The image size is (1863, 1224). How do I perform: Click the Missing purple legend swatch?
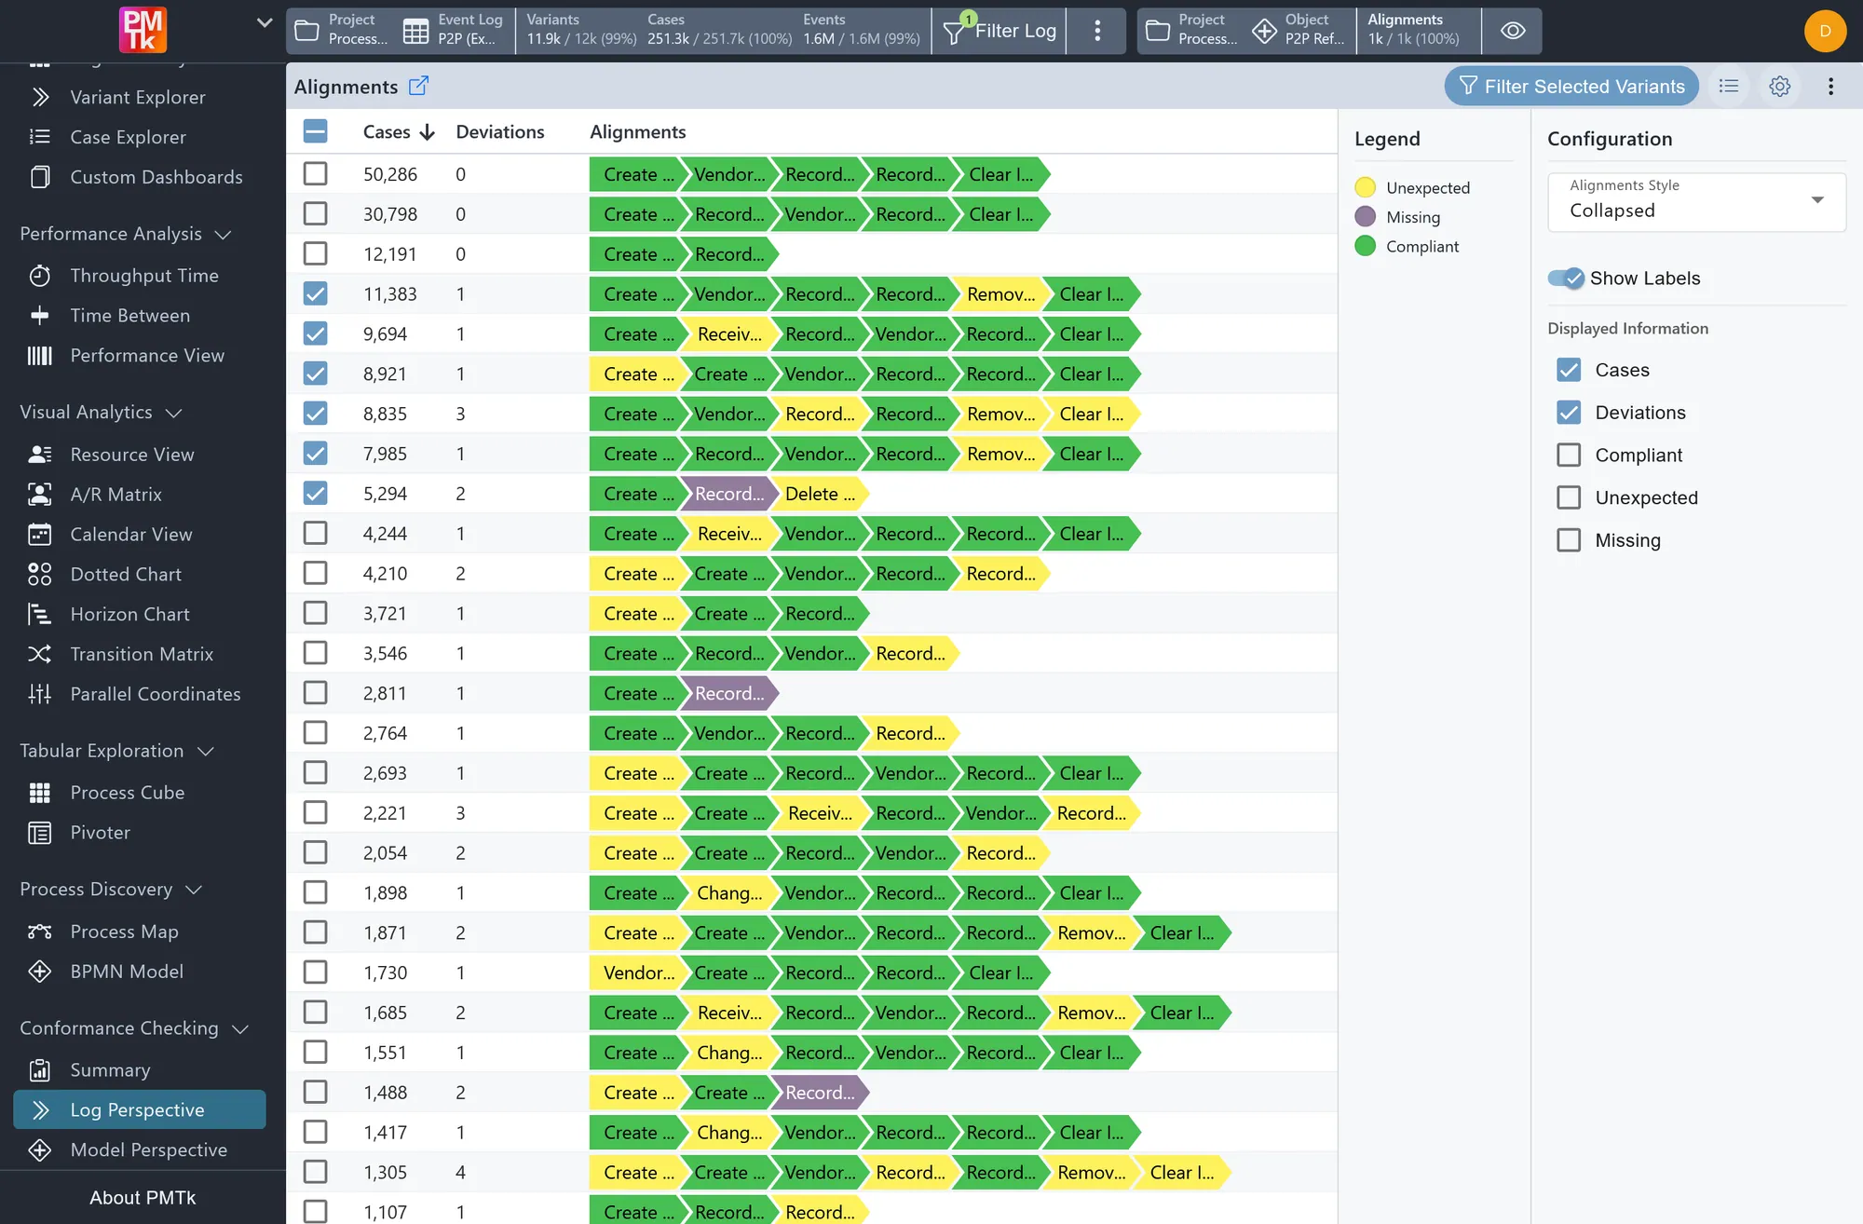pos(1365,216)
